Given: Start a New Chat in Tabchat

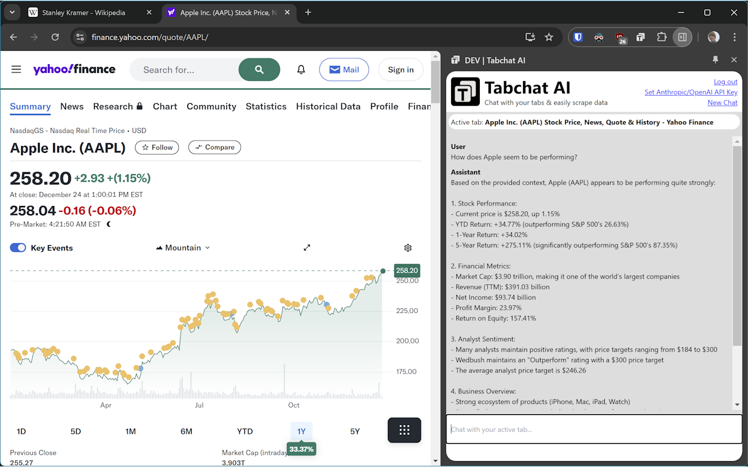Looking at the screenshot, I should click(x=722, y=103).
